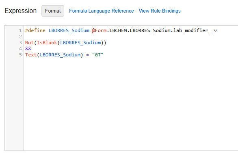This screenshot has width=238, height=157.
Task: Click line number 2 in the gutter
Action: coord(20,37)
